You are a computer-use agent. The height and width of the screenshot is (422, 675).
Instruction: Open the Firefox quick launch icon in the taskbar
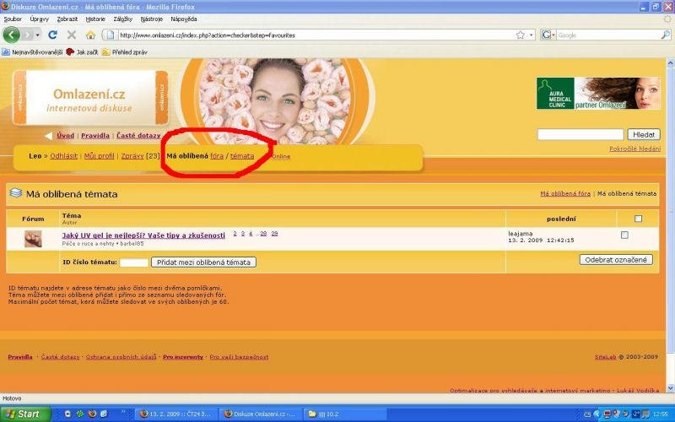[91, 414]
